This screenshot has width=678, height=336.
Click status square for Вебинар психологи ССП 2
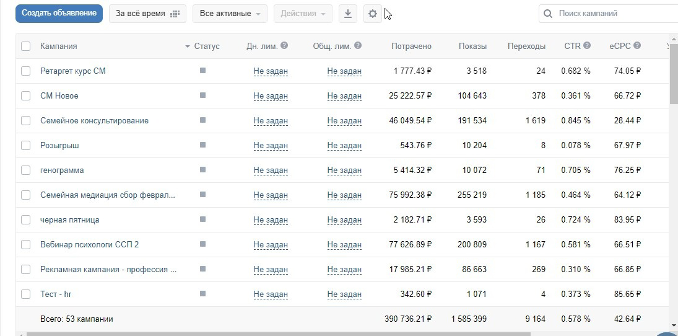[203, 244]
